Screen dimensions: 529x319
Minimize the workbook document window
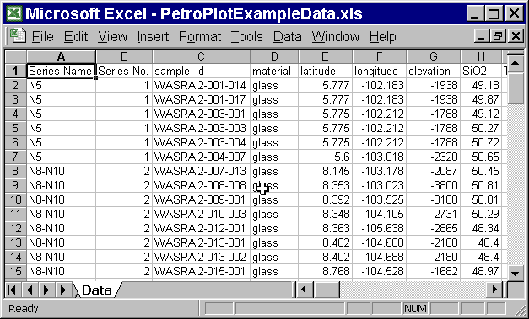coord(482,36)
